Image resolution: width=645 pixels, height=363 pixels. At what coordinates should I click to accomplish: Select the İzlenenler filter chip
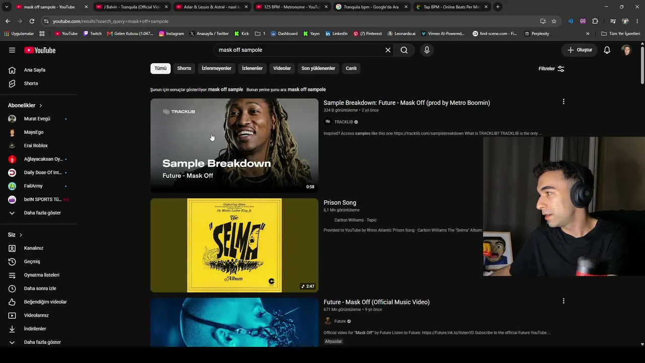point(252,69)
